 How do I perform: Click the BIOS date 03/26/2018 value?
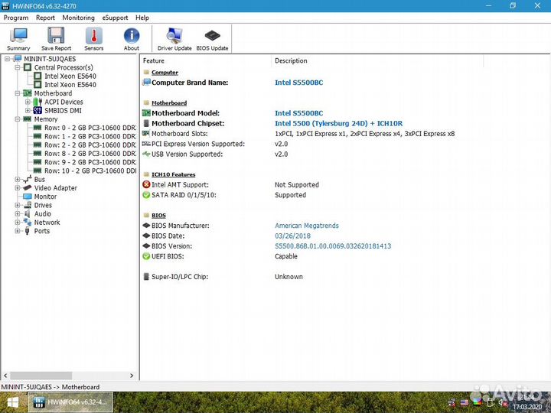292,236
